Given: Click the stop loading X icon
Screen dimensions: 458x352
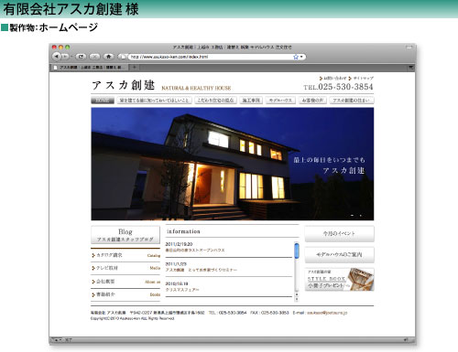Looking at the screenshot, I should click(94, 57).
